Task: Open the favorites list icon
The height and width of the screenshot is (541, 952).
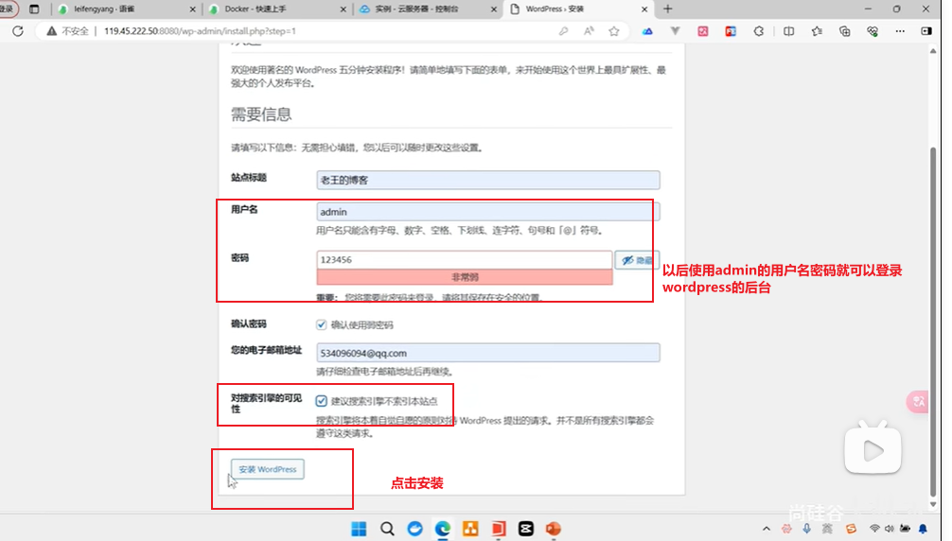Action: tap(817, 31)
